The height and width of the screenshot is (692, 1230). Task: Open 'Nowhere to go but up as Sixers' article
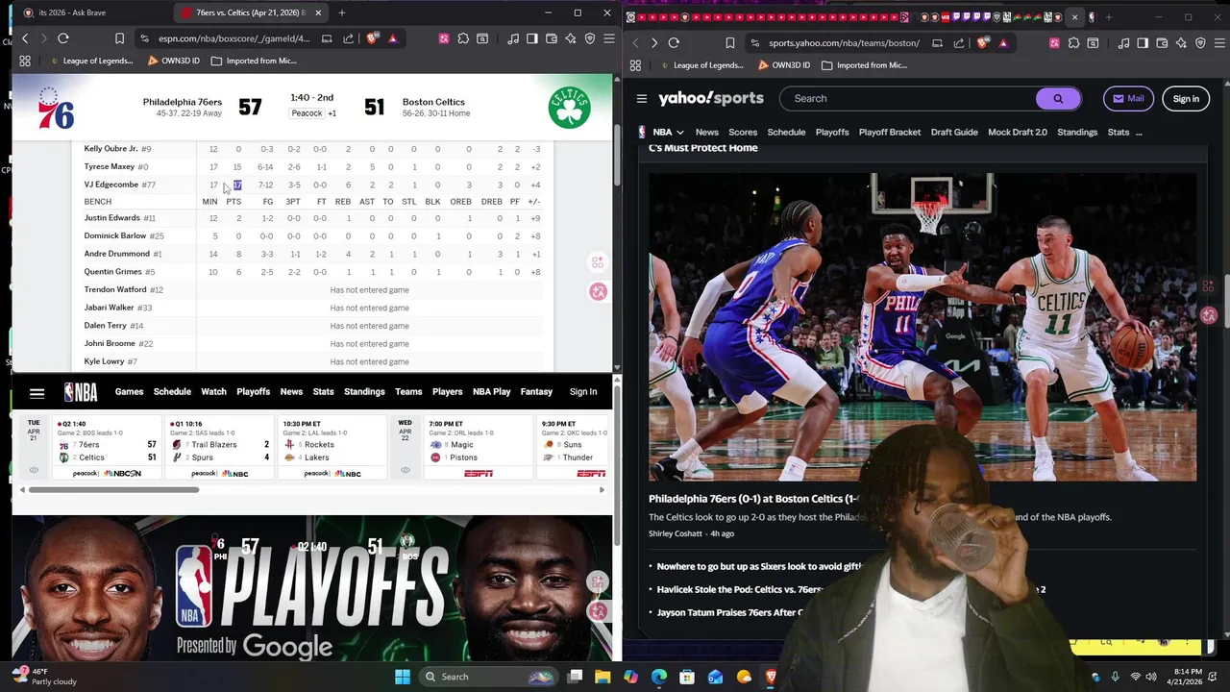pos(759,567)
